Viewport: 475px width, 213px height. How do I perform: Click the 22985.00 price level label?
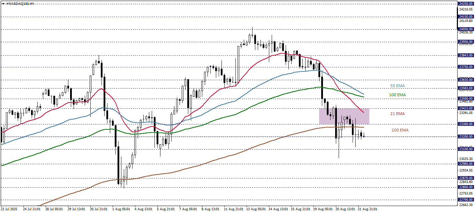(466, 163)
